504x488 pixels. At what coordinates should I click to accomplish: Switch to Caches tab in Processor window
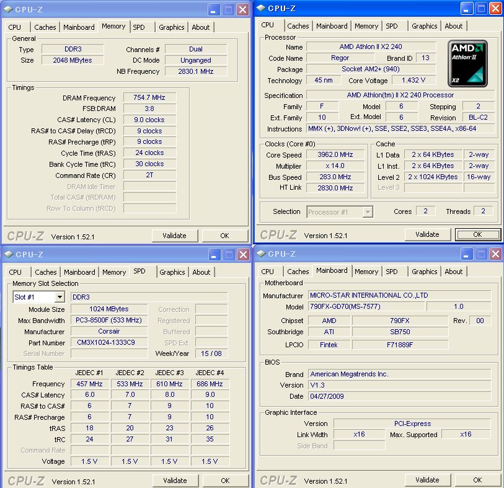[x=298, y=26]
